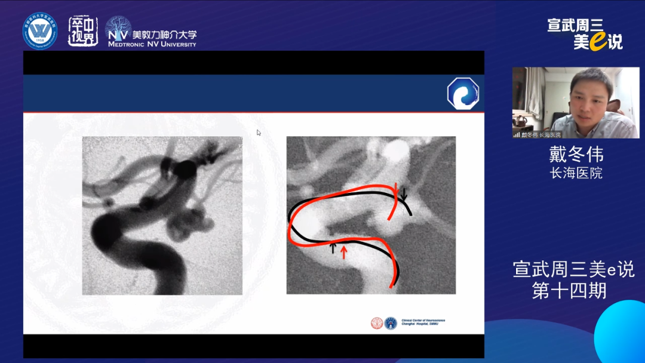Select the speaker webcam video thumbnail
The height and width of the screenshot is (363, 645).
pyautogui.click(x=576, y=103)
